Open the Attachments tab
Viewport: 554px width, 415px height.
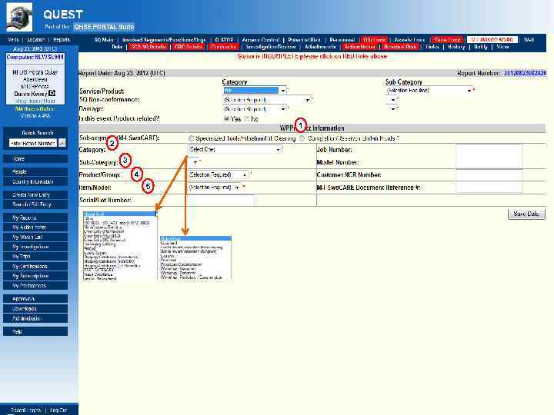pyautogui.click(x=320, y=47)
